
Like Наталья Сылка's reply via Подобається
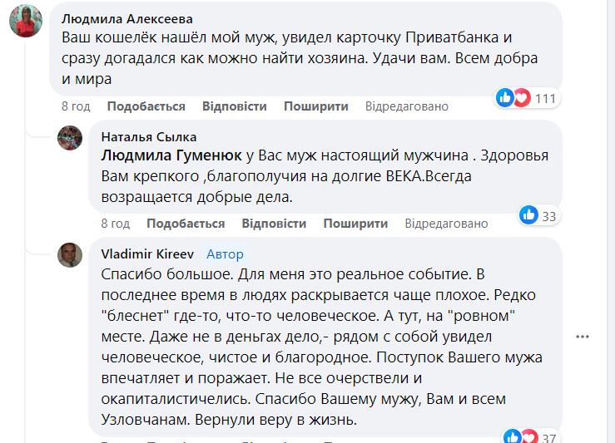coord(186,224)
